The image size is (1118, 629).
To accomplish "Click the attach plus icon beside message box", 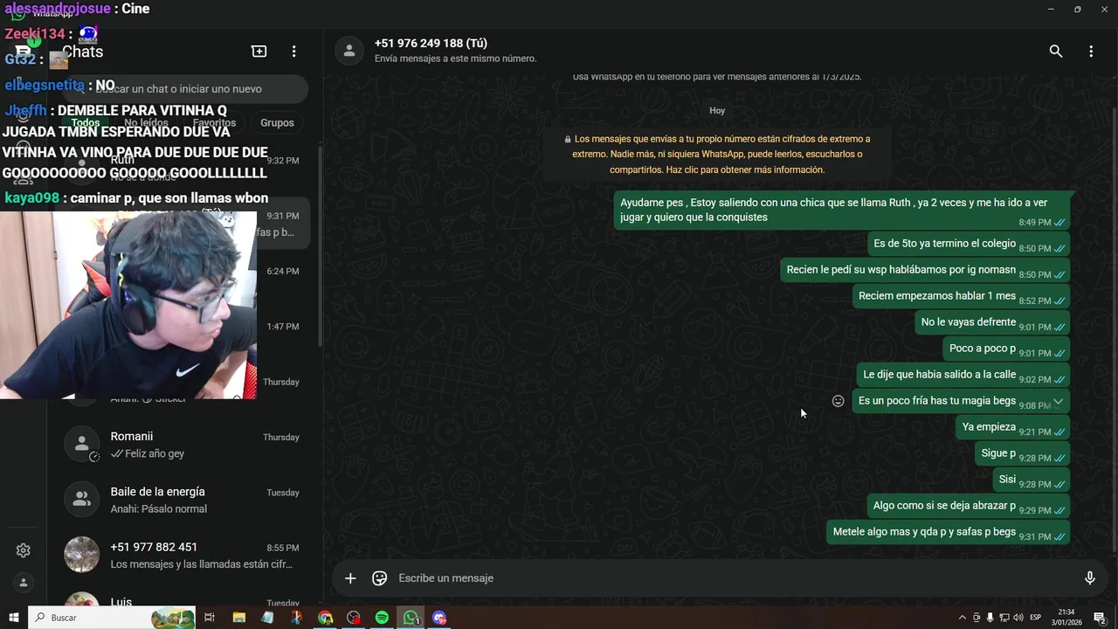I will [350, 578].
